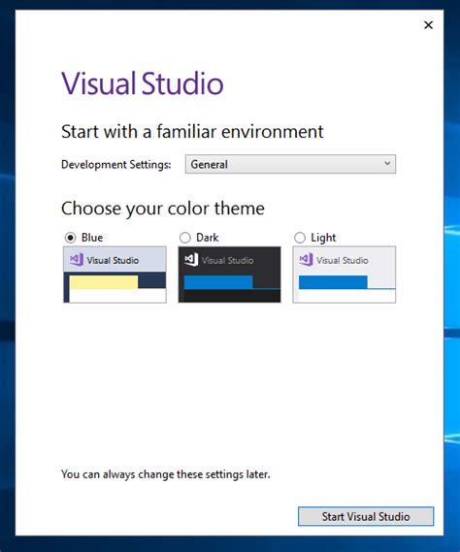Click the Visual Studio logo in Dark preview
The height and width of the screenshot is (552, 460).
[191, 260]
